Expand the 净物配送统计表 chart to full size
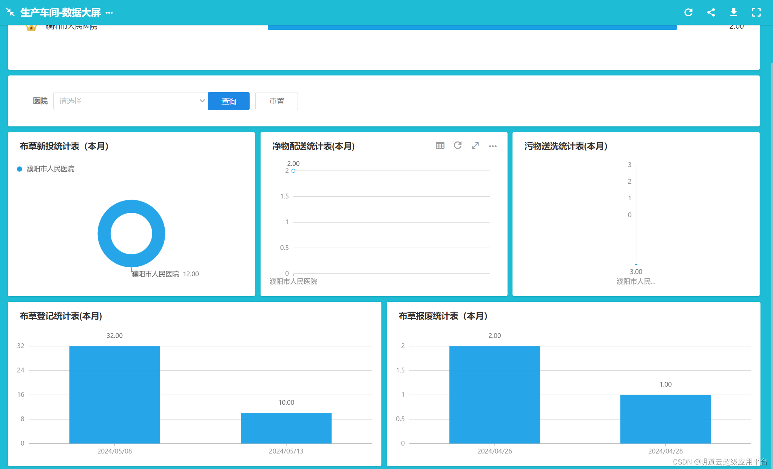The image size is (773, 469). [x=475, y=146]
